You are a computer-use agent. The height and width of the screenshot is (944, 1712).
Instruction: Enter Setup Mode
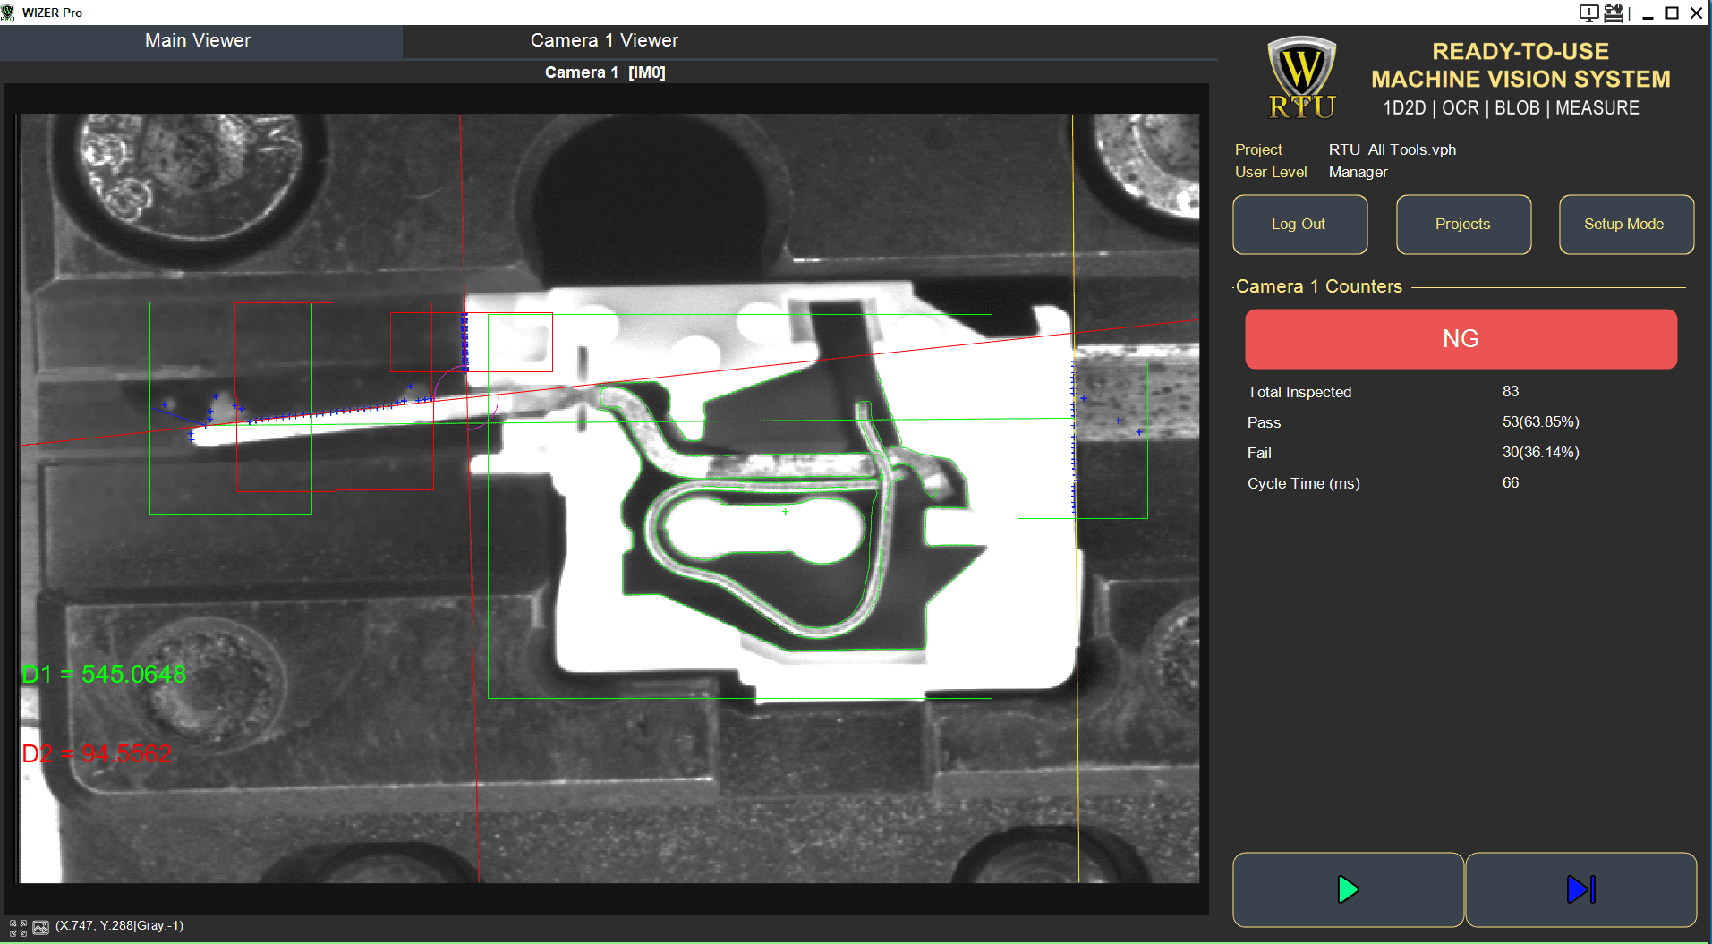(1625, 225)
